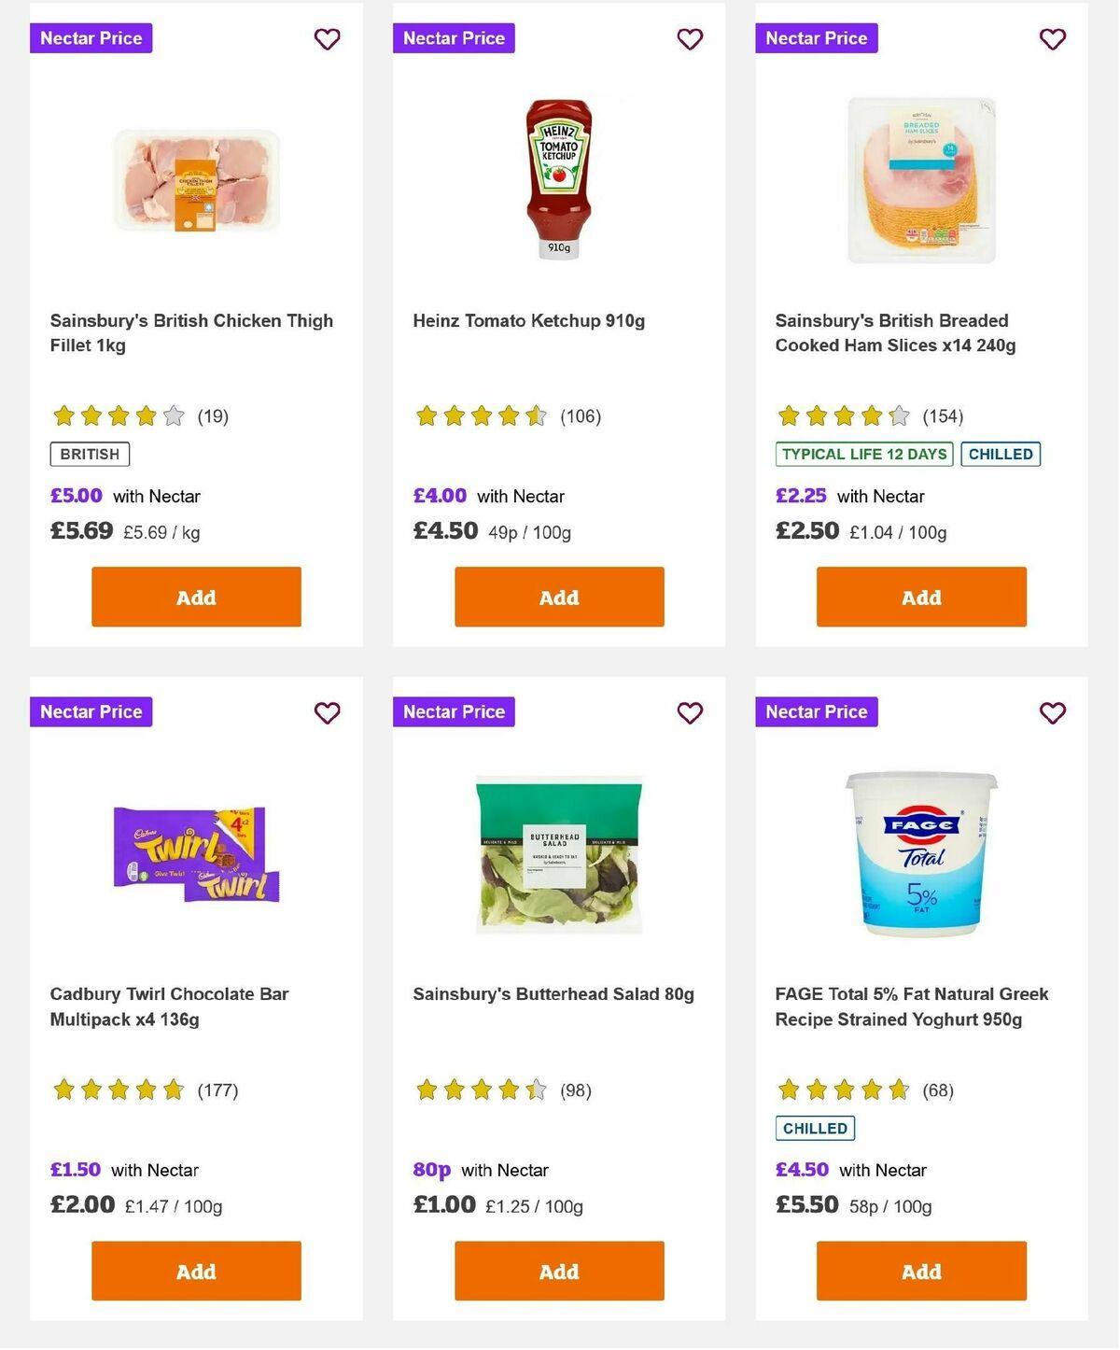Favourite the FAGE Greek Yoghurt
This screenshot has height=1350, width=1120.
click(x=1052, y=712)
